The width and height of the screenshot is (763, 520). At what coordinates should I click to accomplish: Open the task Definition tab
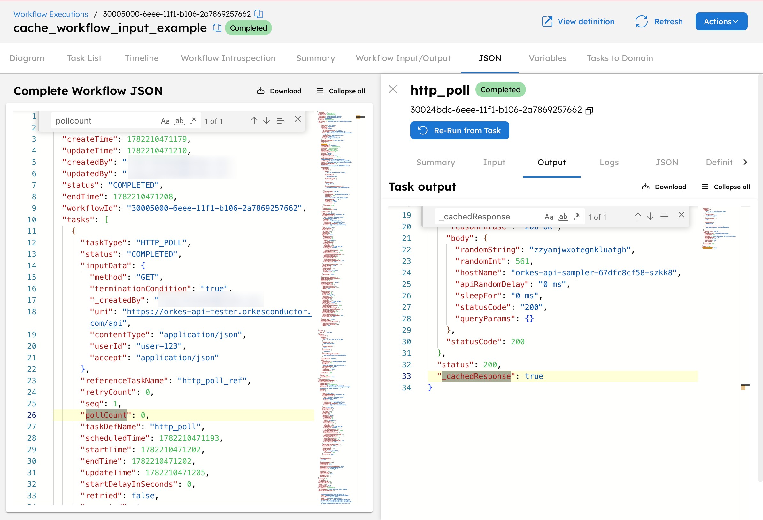719,162
